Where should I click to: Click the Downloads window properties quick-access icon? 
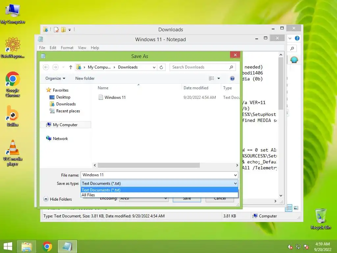(56, 29)
